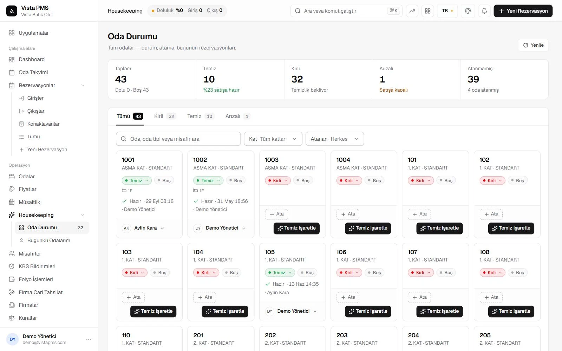Click the Rezervasyonlar sidebar icon
This screenshot has width=562, height=351.
tap(12, 85)
